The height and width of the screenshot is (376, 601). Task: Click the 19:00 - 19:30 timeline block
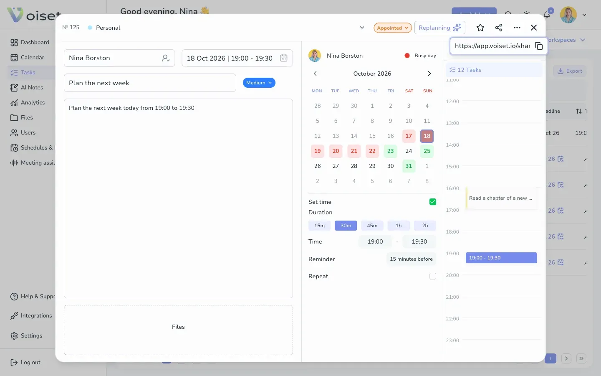501,258
